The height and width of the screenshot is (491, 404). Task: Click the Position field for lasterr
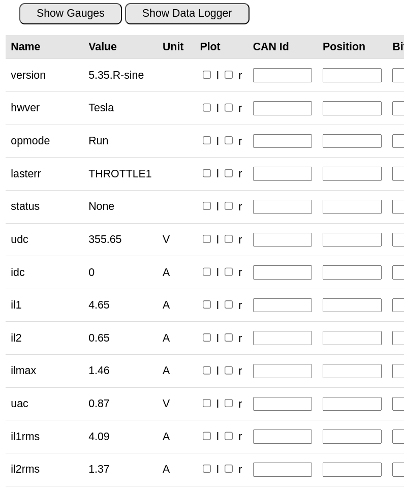click(x=352, y=174)
